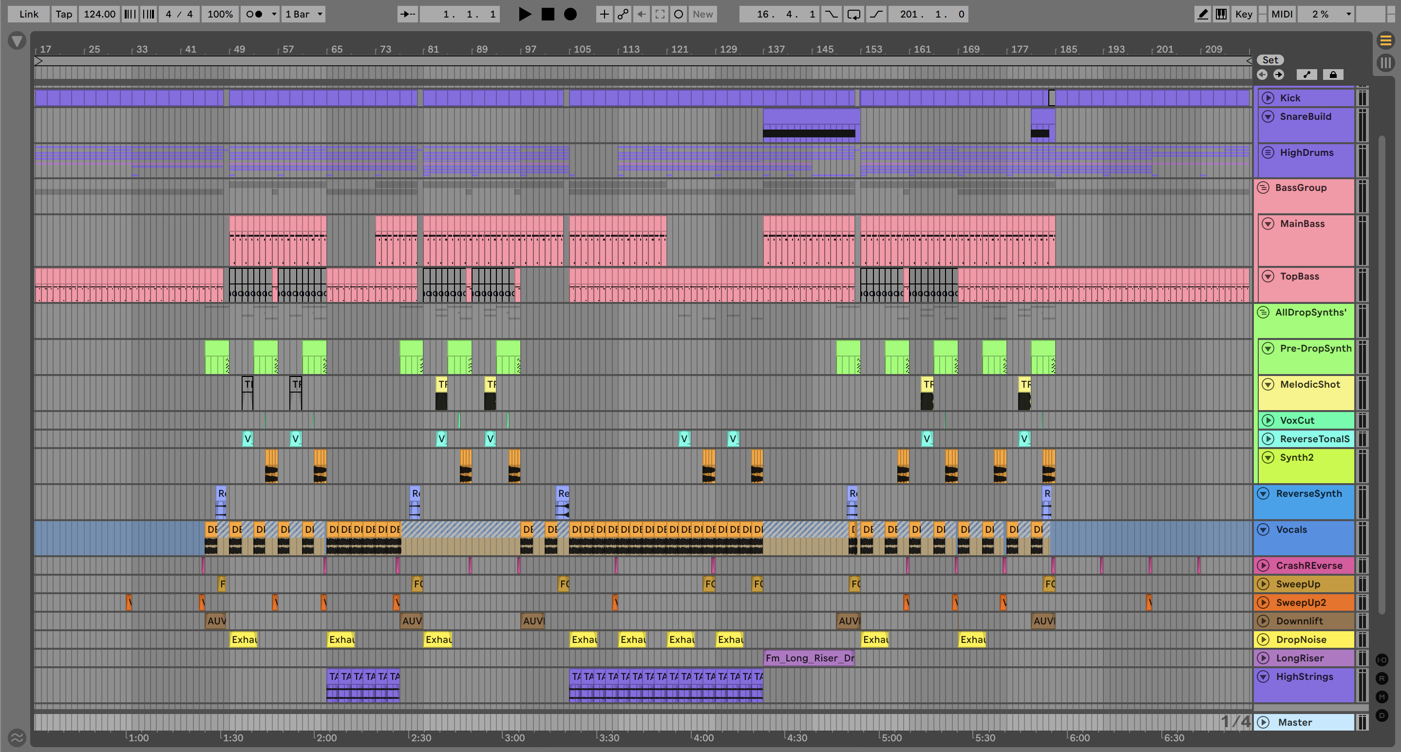Viewport: 1401px width, 752px height.
Task: Toggle the computer MIDI keyboard icon
Action: click(1221, 14)
